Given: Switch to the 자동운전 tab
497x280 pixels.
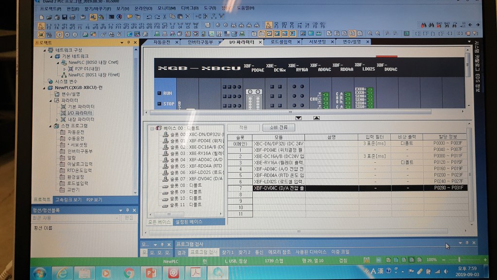Looking at the screenshot, I should tap(162, 42).
